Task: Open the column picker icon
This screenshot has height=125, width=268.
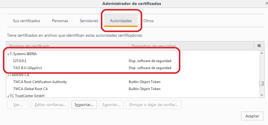Action: click(259, 46)
